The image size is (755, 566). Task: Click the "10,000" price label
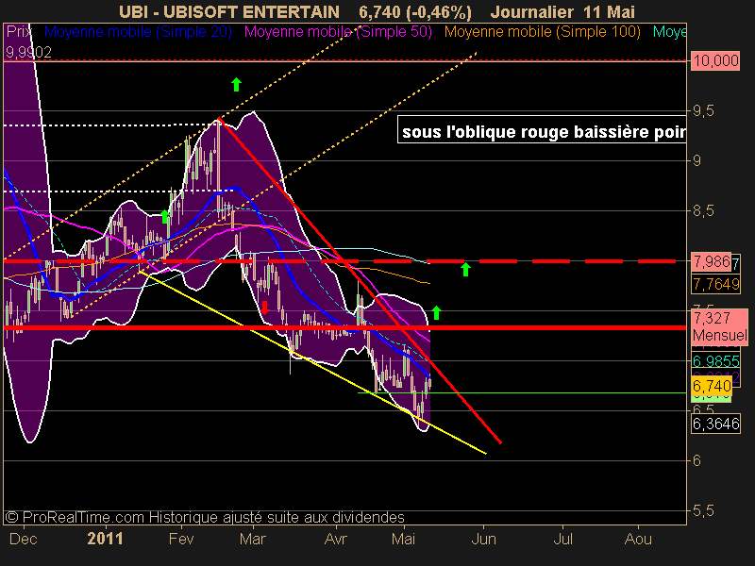click(715, 60)
